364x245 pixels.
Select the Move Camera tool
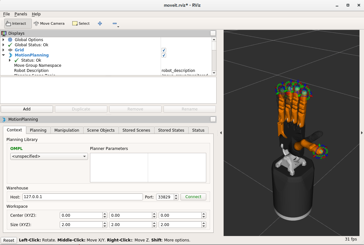[x=49, y=23]
